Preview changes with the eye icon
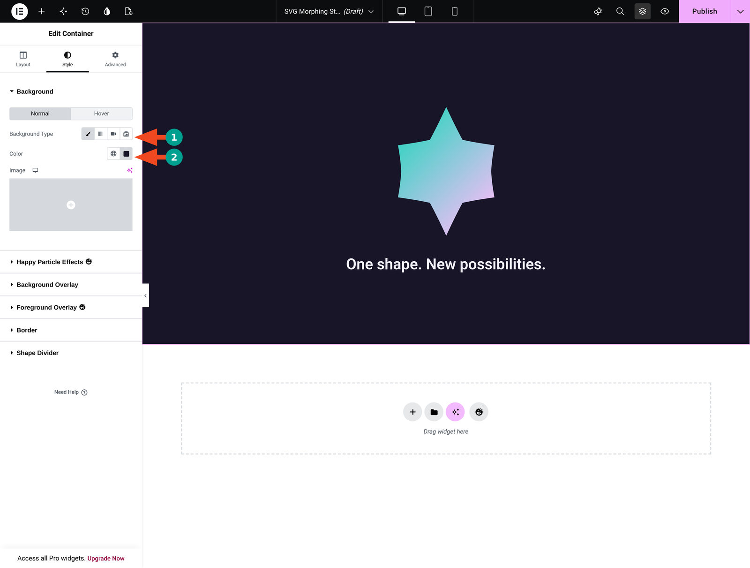This screenshot has height=568, width=750. (665, 11)
